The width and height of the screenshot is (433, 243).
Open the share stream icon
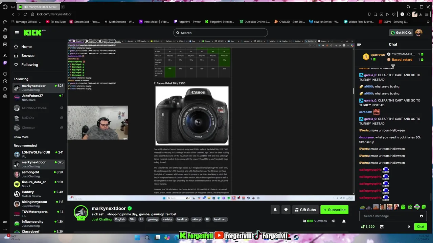(x=333, y=221)
